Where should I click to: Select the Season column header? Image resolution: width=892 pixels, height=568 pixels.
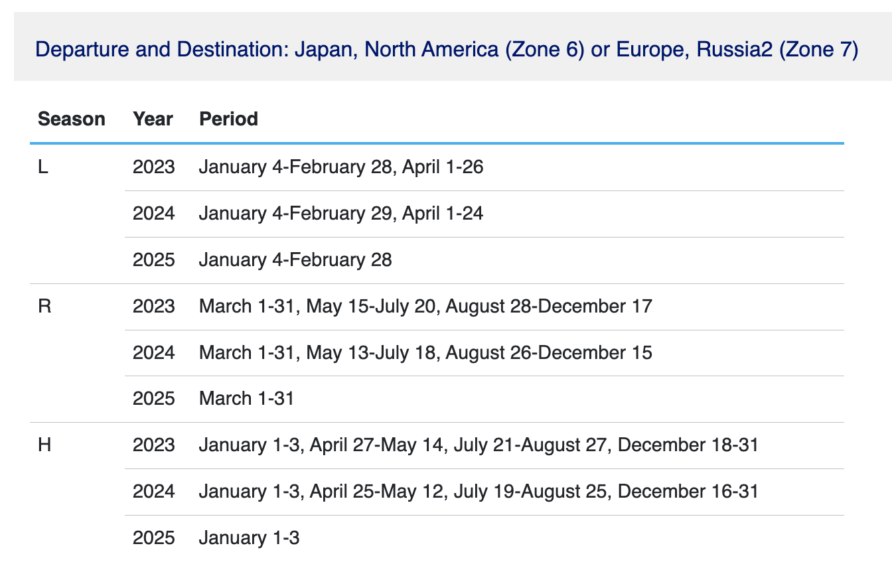point(72,119)
